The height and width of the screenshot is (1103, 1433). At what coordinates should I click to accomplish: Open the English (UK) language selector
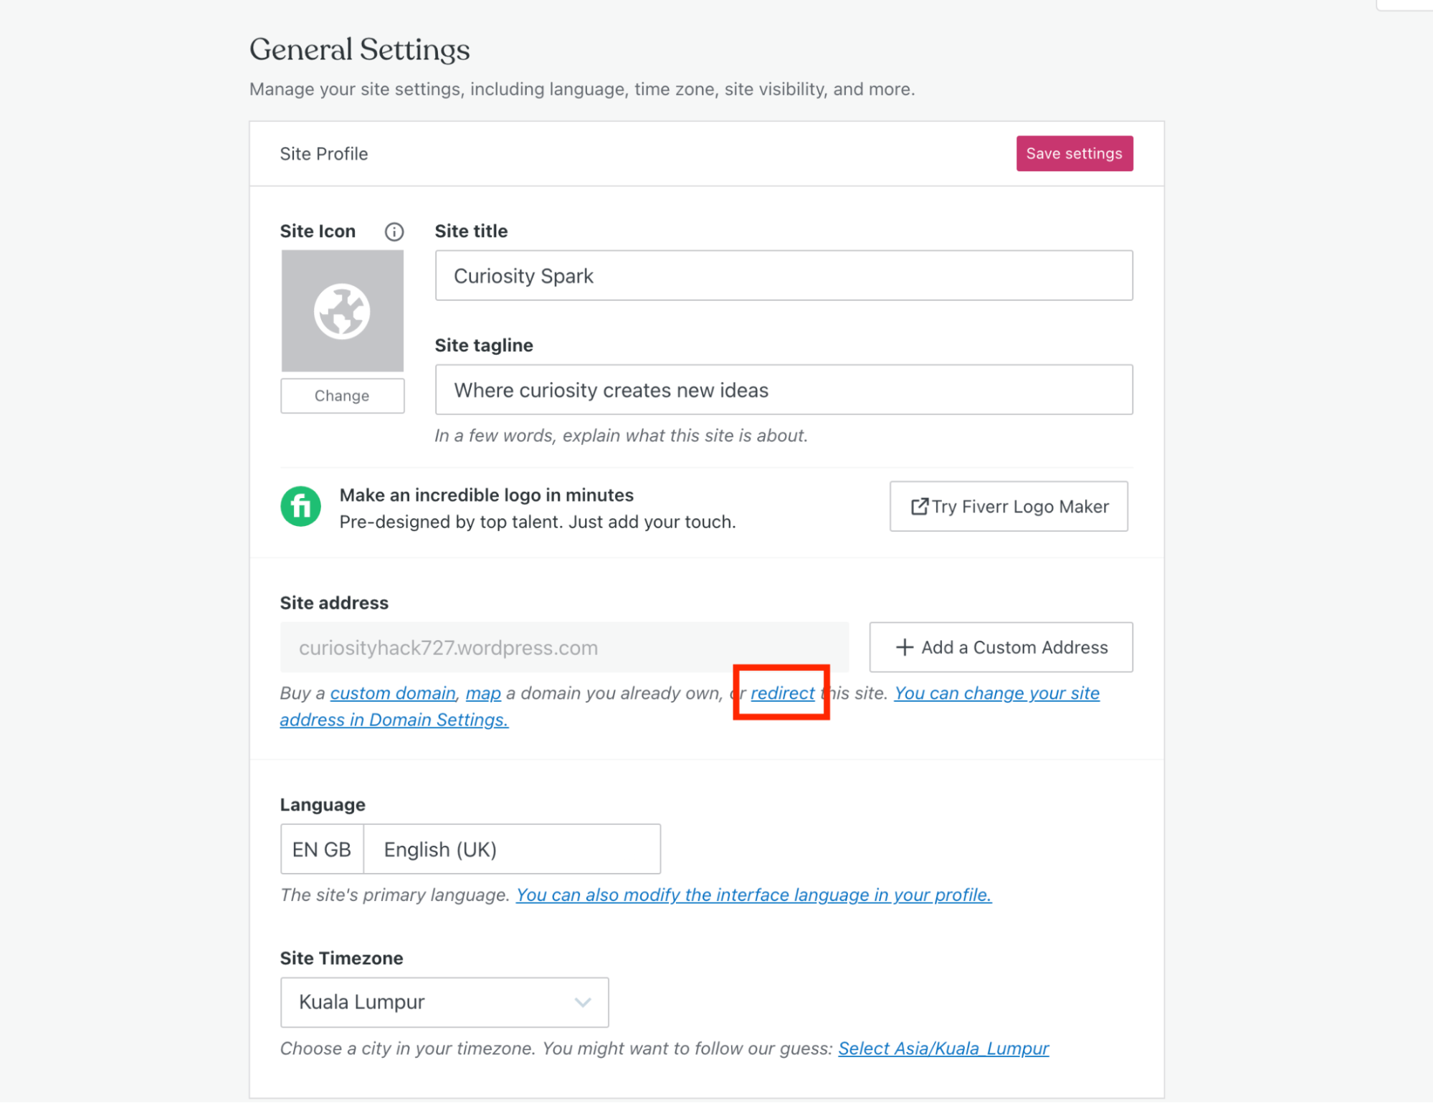[513, 849]
